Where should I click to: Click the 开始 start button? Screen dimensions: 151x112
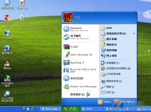click(71, 109)
